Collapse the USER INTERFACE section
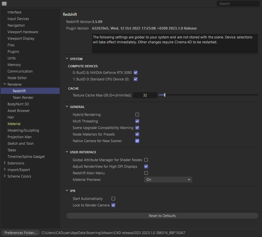Image resolution: width=262 pixels, height=237 pixels. [67, 152]
